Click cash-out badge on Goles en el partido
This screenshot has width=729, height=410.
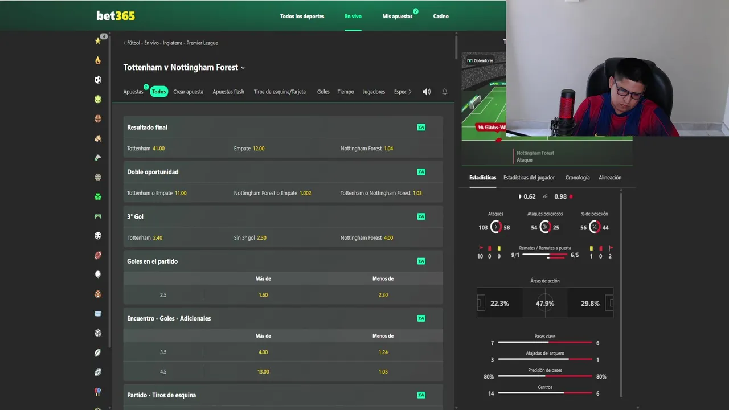tap(421, 261)
